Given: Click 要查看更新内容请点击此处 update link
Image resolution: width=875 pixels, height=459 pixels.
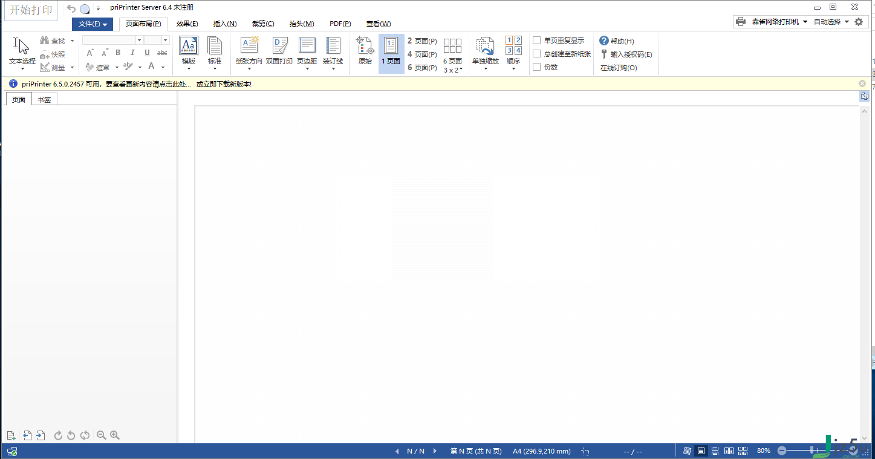Looking at the screenshot, I should (149, 84).
